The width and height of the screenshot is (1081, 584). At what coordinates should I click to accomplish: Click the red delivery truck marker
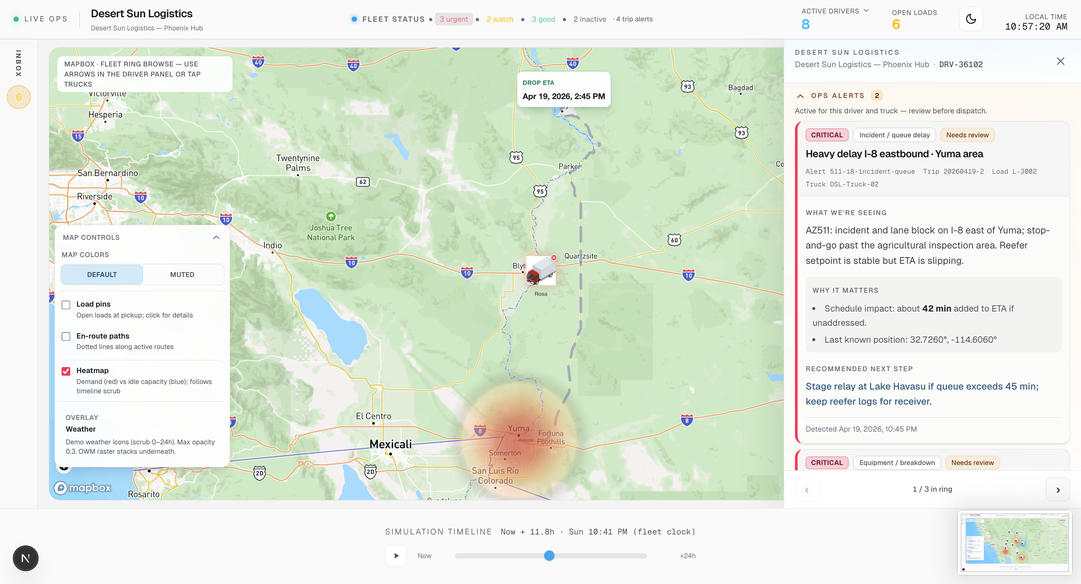pyautogui.click(x=540, y=271)
